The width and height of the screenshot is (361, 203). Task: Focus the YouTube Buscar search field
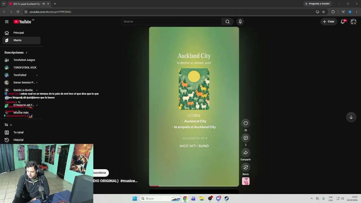tap(171, 22)
